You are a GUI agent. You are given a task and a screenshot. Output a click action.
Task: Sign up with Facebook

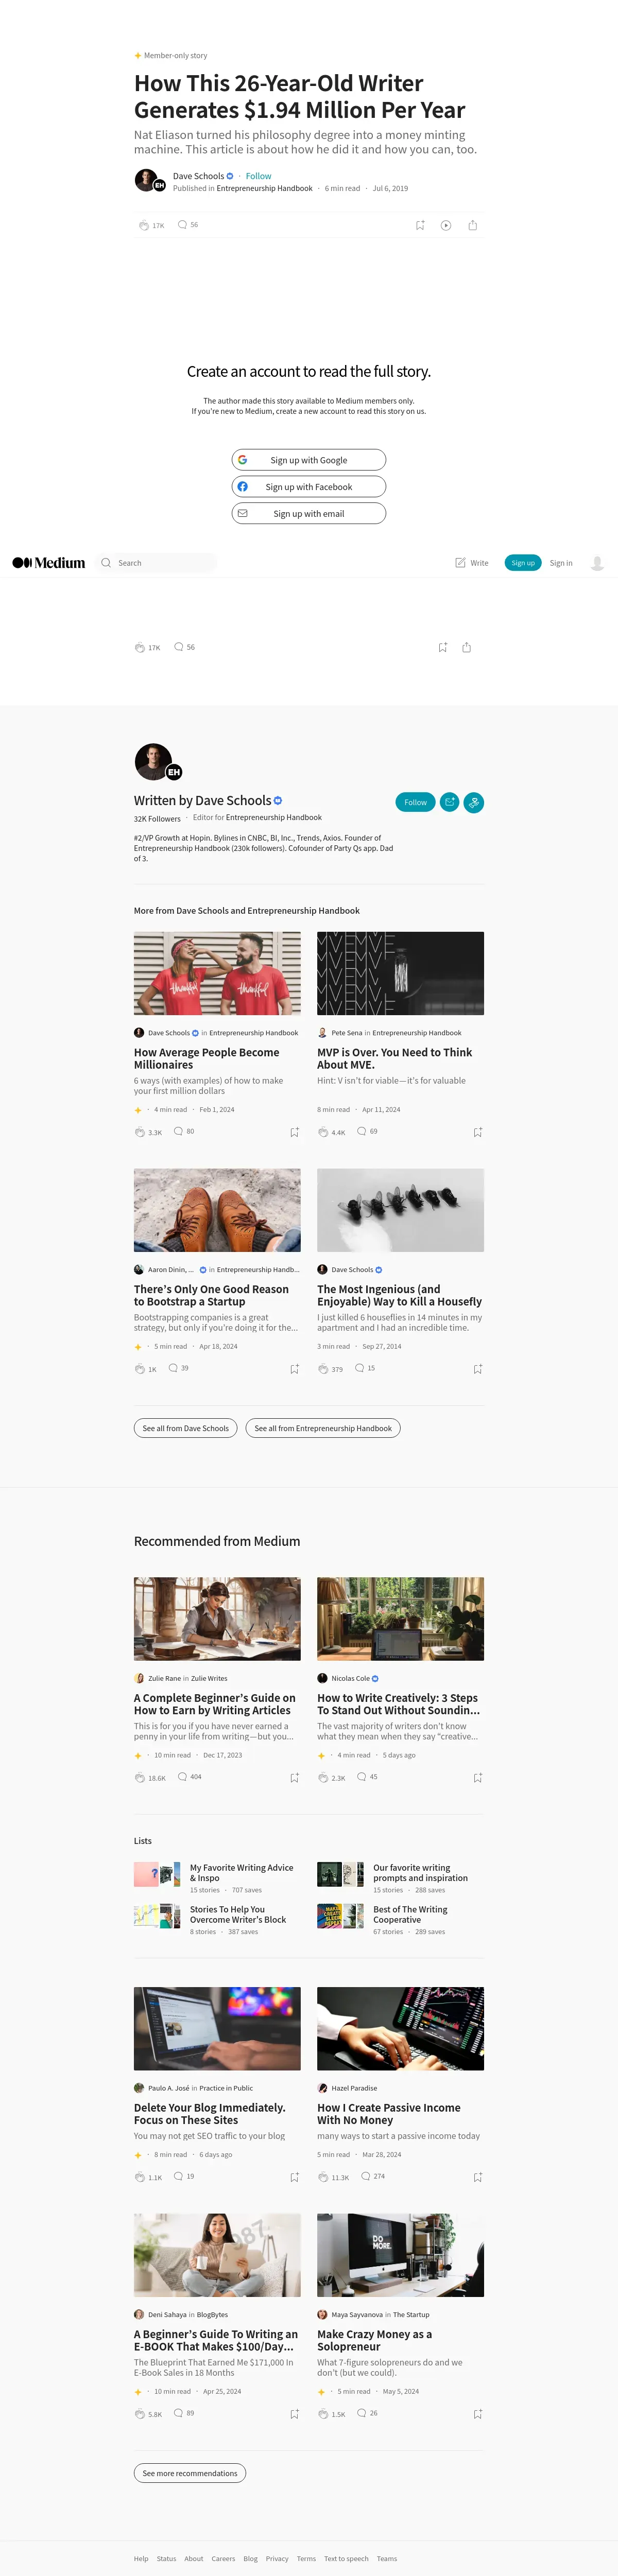coord(309,487)
